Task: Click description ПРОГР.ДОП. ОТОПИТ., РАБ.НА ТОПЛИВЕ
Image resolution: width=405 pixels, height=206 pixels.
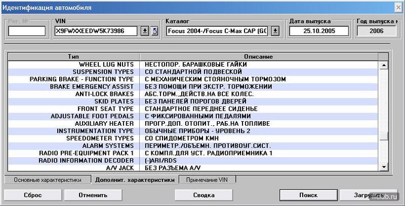Action: [207, 124]
